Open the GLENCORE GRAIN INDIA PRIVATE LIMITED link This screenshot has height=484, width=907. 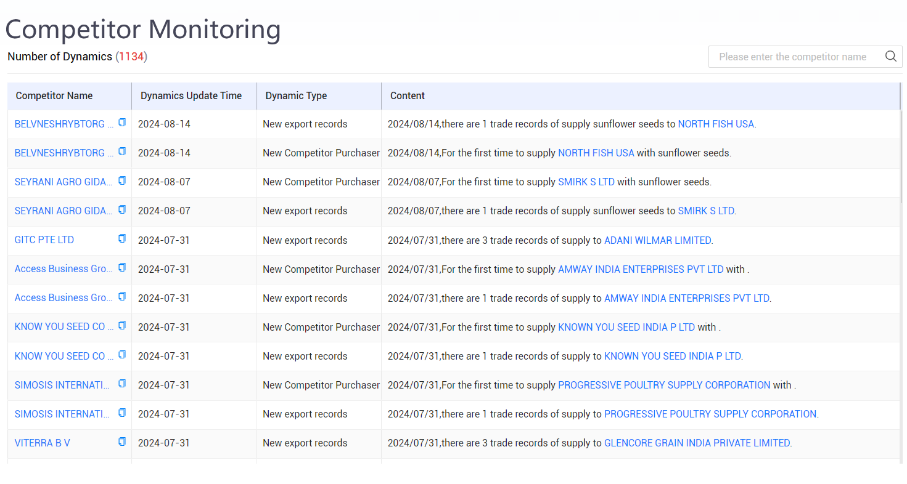pos(697,443)
